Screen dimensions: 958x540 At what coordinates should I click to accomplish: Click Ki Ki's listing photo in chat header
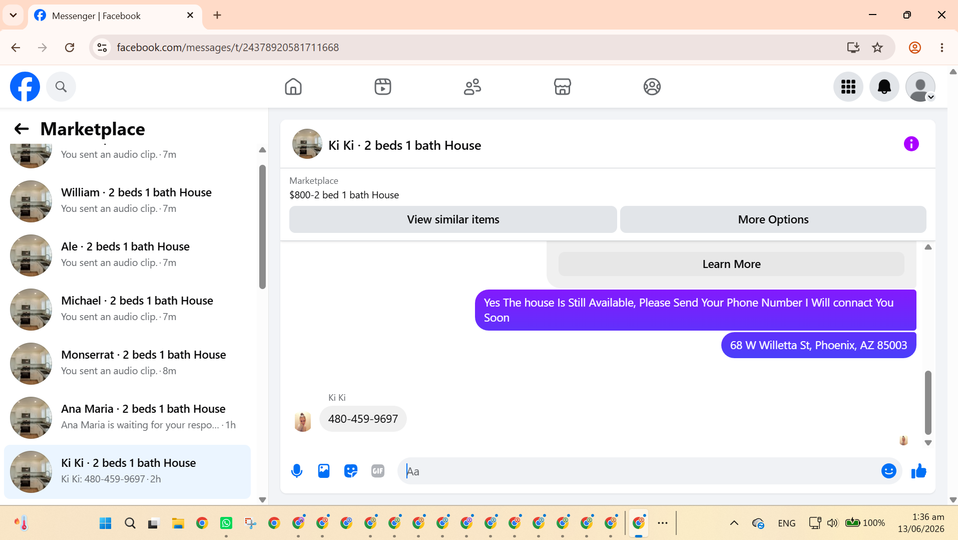coord(307,144)
